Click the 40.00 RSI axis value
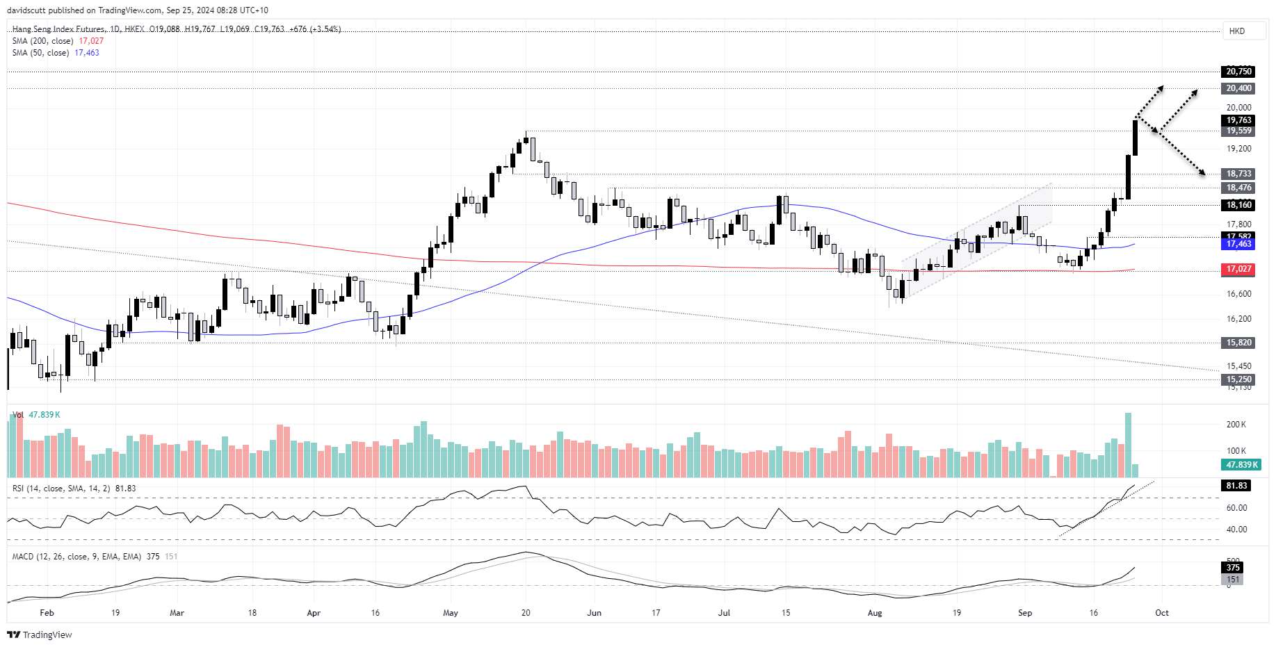This screenshot has height=647, width=1276. (x=1236, y=530)
